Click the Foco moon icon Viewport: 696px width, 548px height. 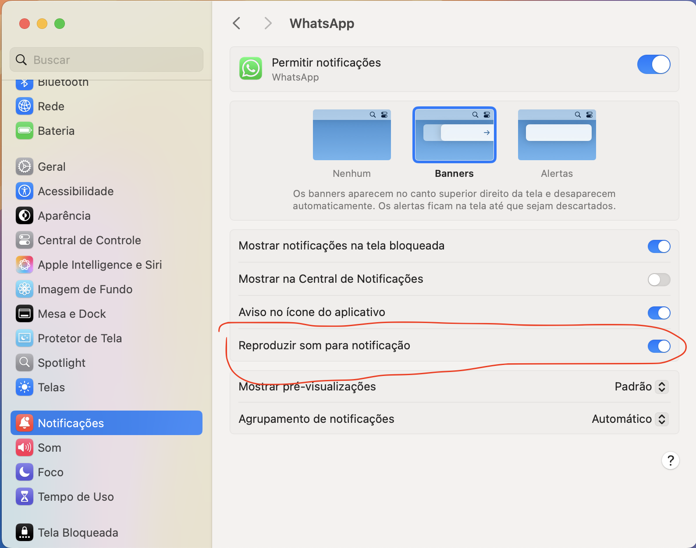25,472
